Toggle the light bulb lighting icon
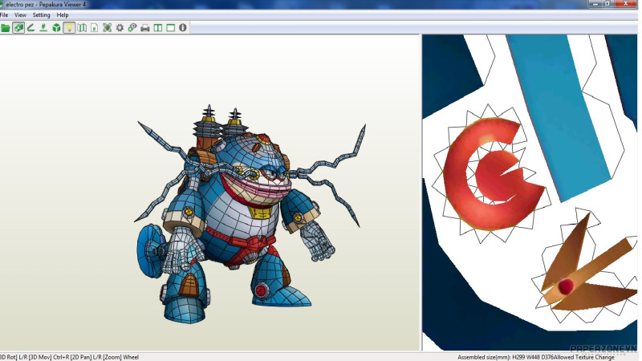 pos(69,28)
